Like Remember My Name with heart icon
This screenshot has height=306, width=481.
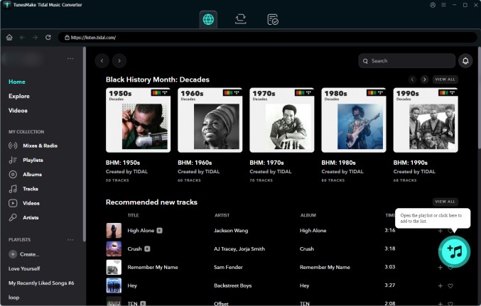tap(450, 268)
